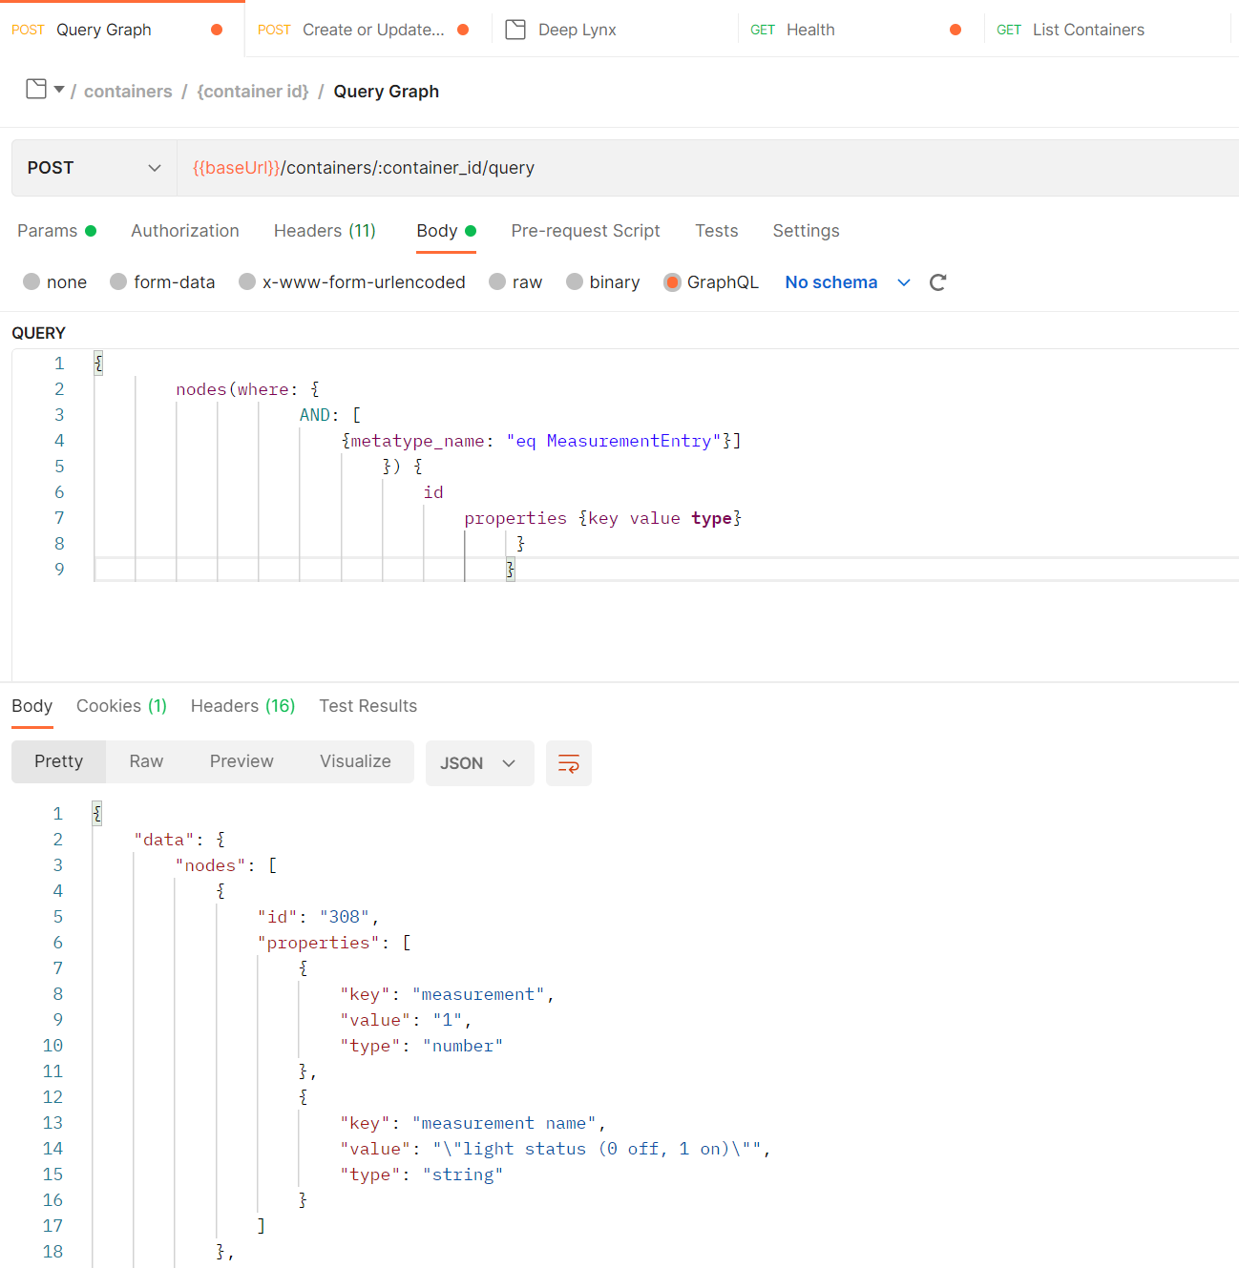
Task: Click the 'nodes(where: {' query line
Action: point(247,389)
